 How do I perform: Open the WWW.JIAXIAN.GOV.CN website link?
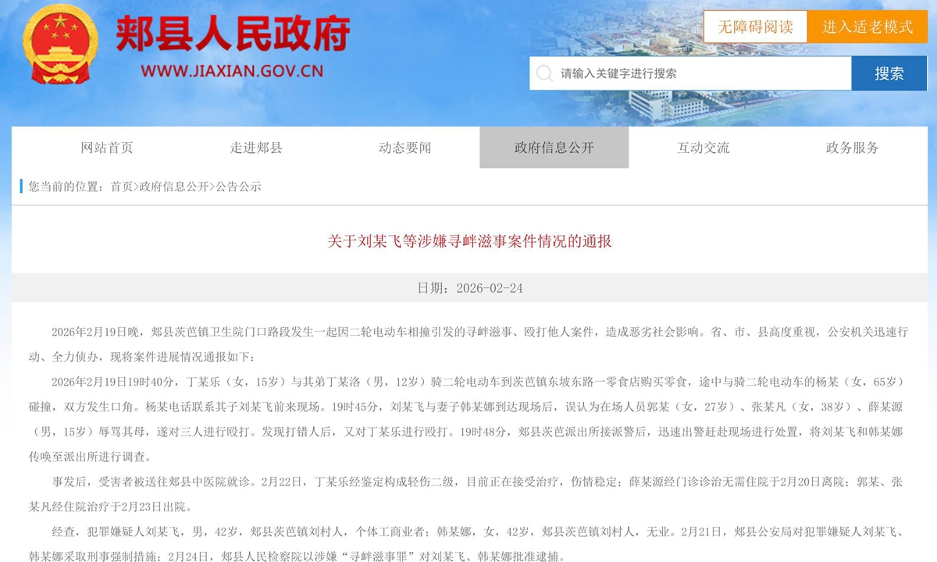(x=232, y=72)
